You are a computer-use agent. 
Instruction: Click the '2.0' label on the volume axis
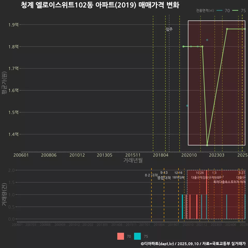11,170
